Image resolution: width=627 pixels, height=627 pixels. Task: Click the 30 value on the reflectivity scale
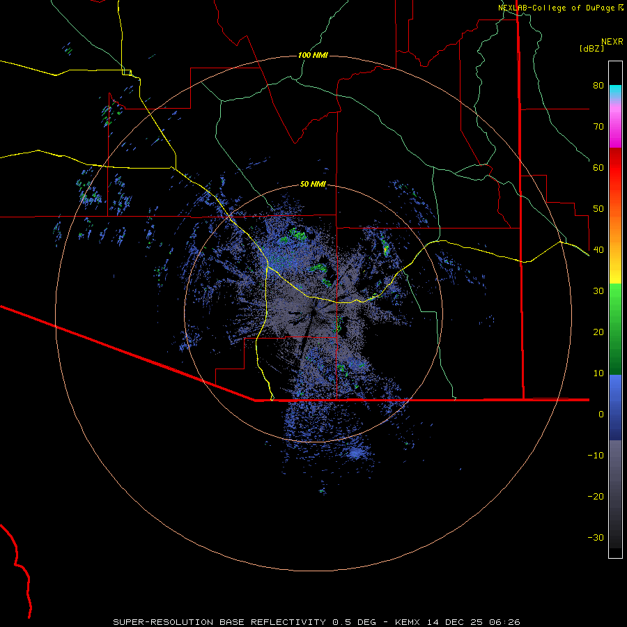(x=598, y=291)
